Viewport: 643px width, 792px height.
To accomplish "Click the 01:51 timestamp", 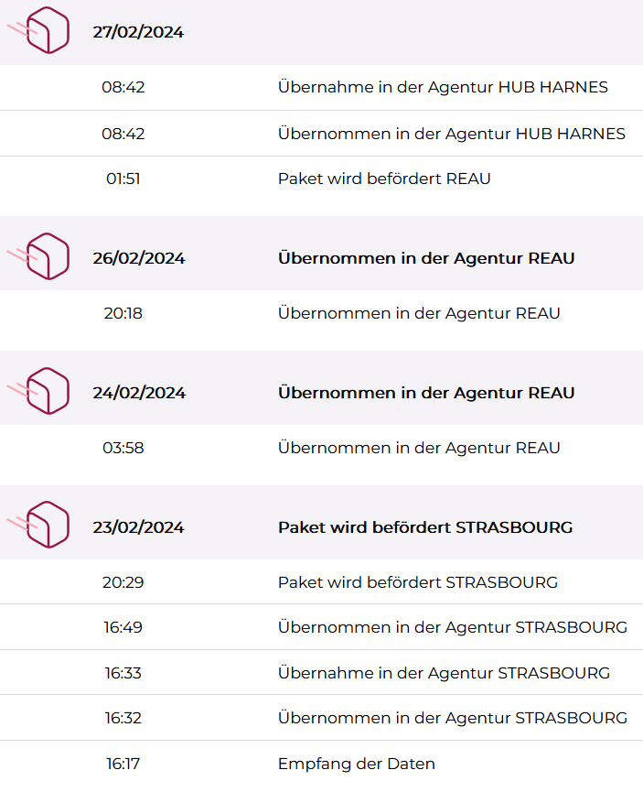I will (123, 179).
